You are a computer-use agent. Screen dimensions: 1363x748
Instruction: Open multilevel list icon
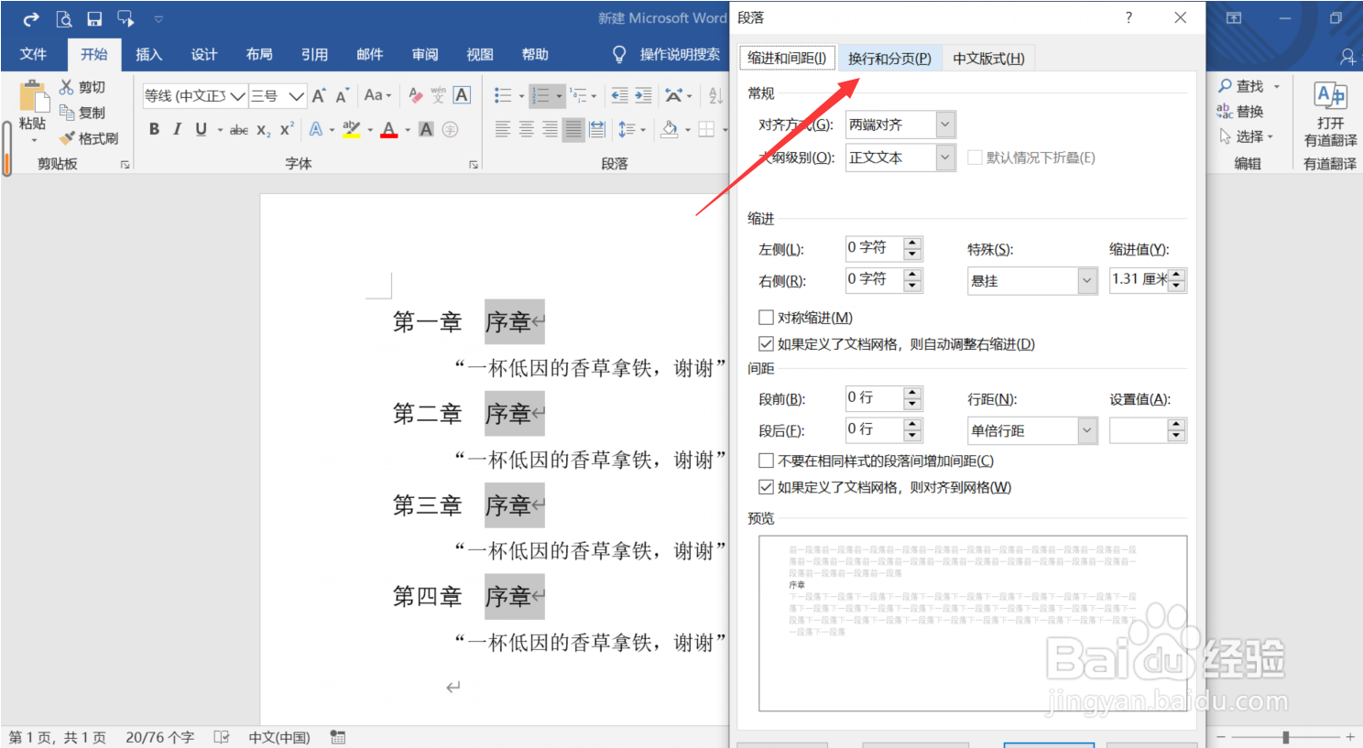[578, 95]
